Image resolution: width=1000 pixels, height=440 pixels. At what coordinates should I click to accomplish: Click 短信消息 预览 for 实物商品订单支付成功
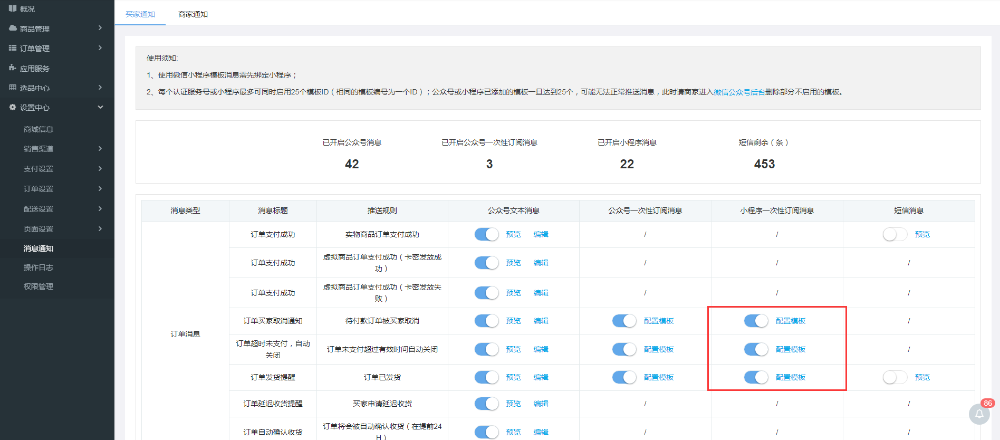pyautogui.click(x=922, y=234)
